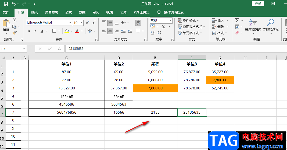The width and height of the screenshot is (287, 150).
Task: Apply percent style
Action: [x=163, y=27]
